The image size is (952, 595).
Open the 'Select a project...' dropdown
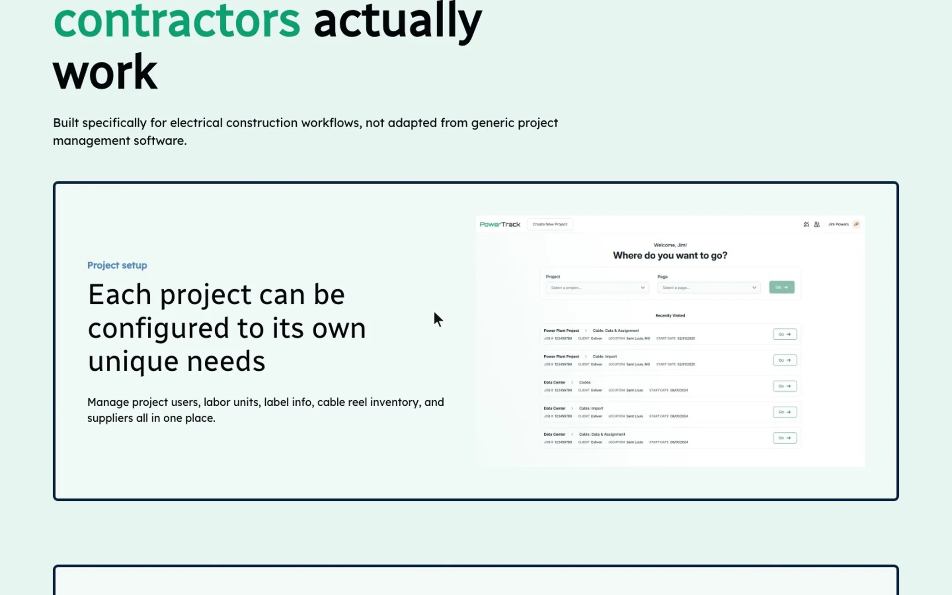tap(597, 287)
